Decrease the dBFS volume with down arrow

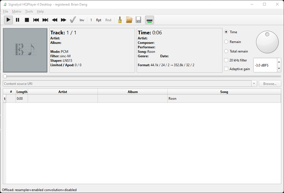pyautogui.click(x=279, y=68)
